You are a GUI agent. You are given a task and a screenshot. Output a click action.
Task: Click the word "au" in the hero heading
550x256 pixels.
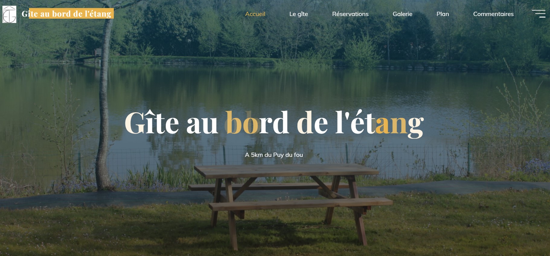tap(202, 123)
